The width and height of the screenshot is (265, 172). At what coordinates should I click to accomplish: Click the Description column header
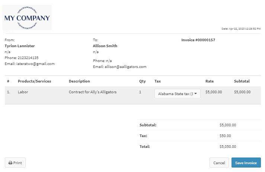point(79,81)
